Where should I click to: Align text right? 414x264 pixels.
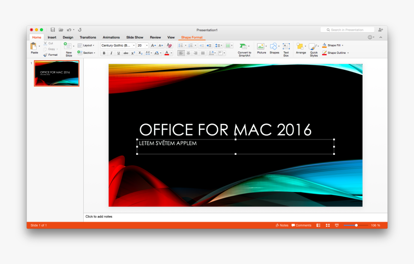pyautogui.click(x=195, y=53)
